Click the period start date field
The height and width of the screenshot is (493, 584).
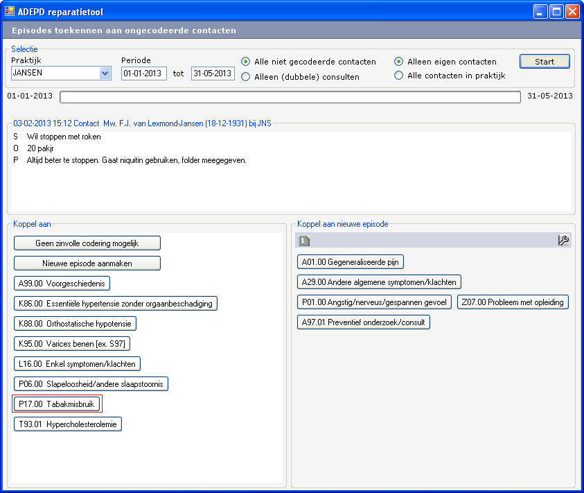pos(143,73)
